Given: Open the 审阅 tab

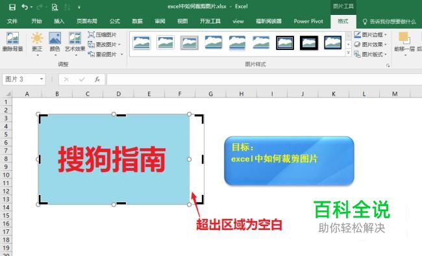Looking at the screenshot, I should (160, 21).
